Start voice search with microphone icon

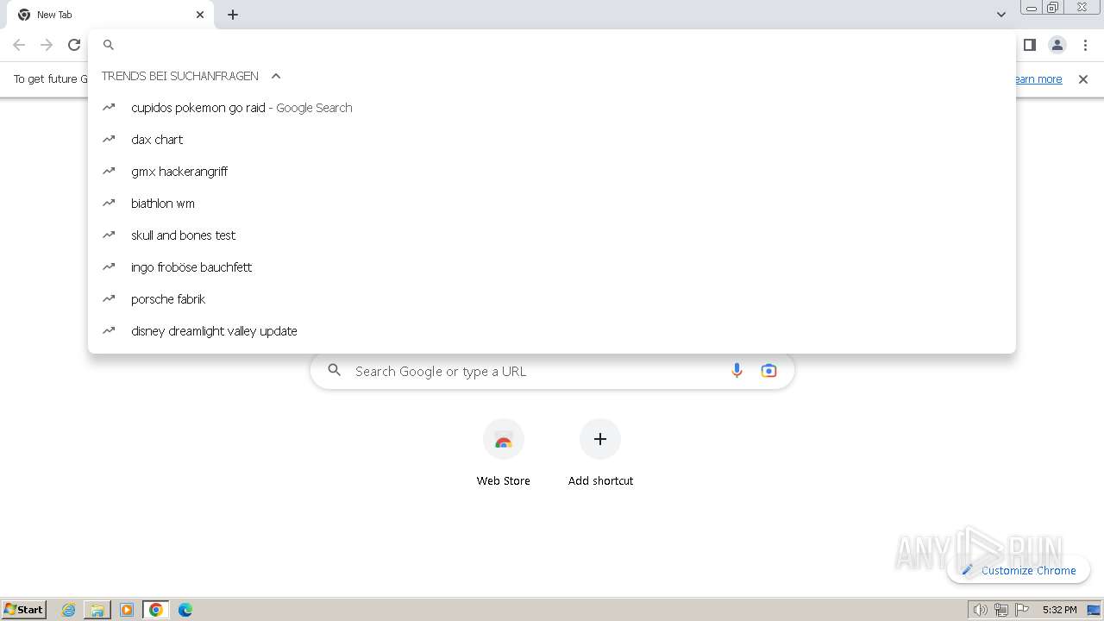click(737, 371)
